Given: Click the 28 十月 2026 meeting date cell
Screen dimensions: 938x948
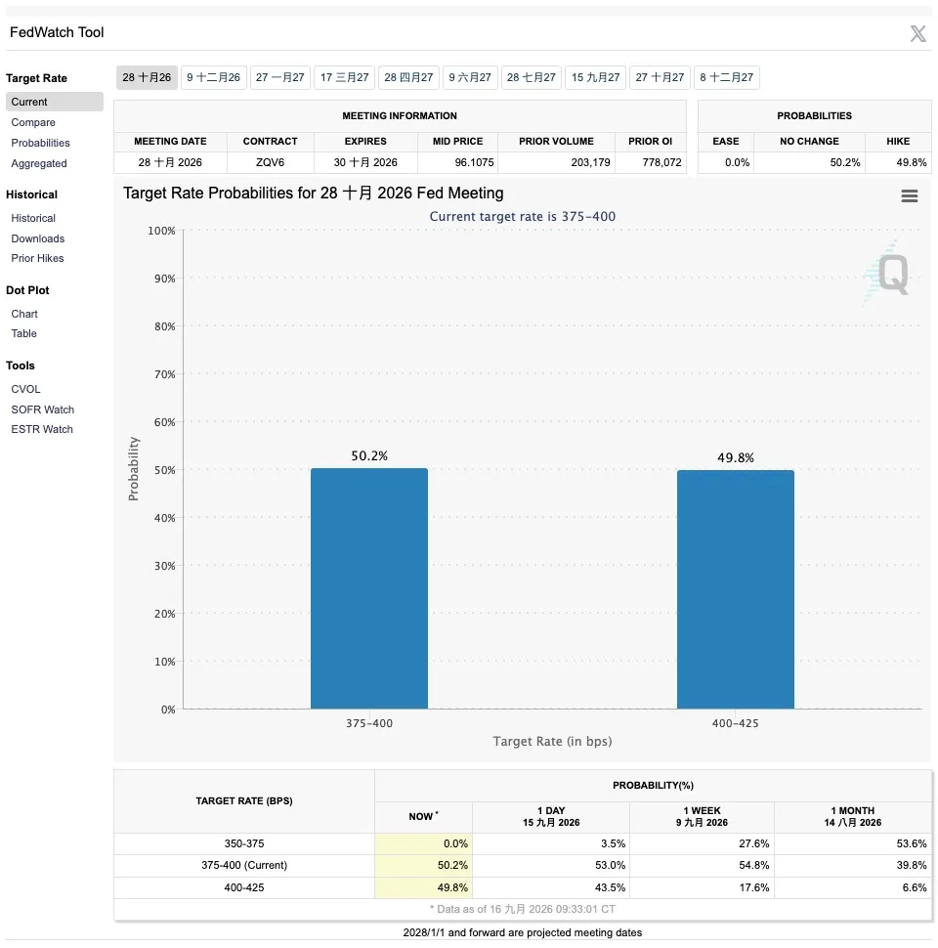Looking at the screenshot, I should pyautogui.click(x=170, y=162).
